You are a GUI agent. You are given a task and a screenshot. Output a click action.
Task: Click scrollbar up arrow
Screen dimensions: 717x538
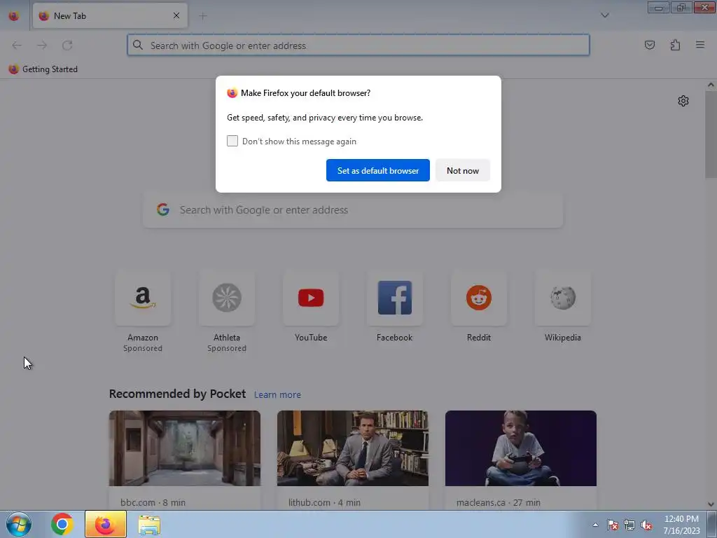click(x=711, y=85)
